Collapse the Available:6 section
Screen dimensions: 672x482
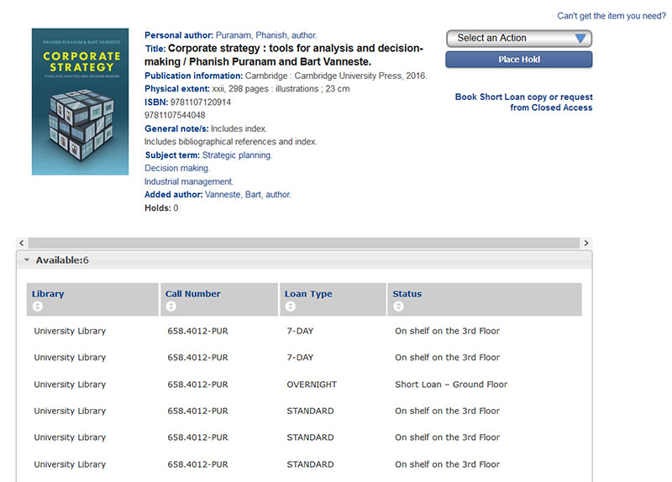pos(27,260)
